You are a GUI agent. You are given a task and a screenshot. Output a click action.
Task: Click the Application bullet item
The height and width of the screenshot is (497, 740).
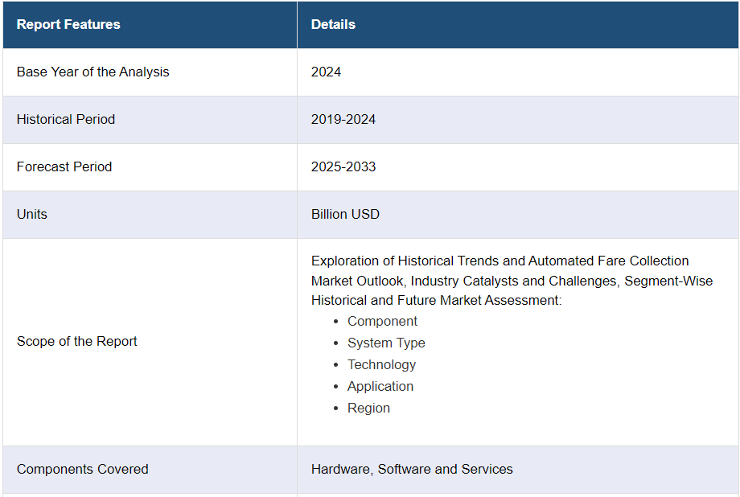point(380,387)
